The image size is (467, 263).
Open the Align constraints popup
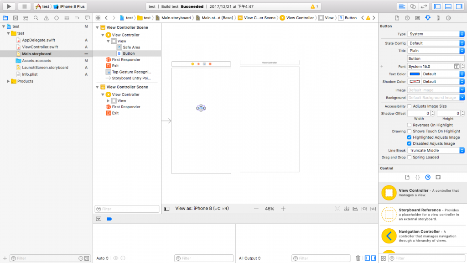pyautogui.click(x=355, y=209)
